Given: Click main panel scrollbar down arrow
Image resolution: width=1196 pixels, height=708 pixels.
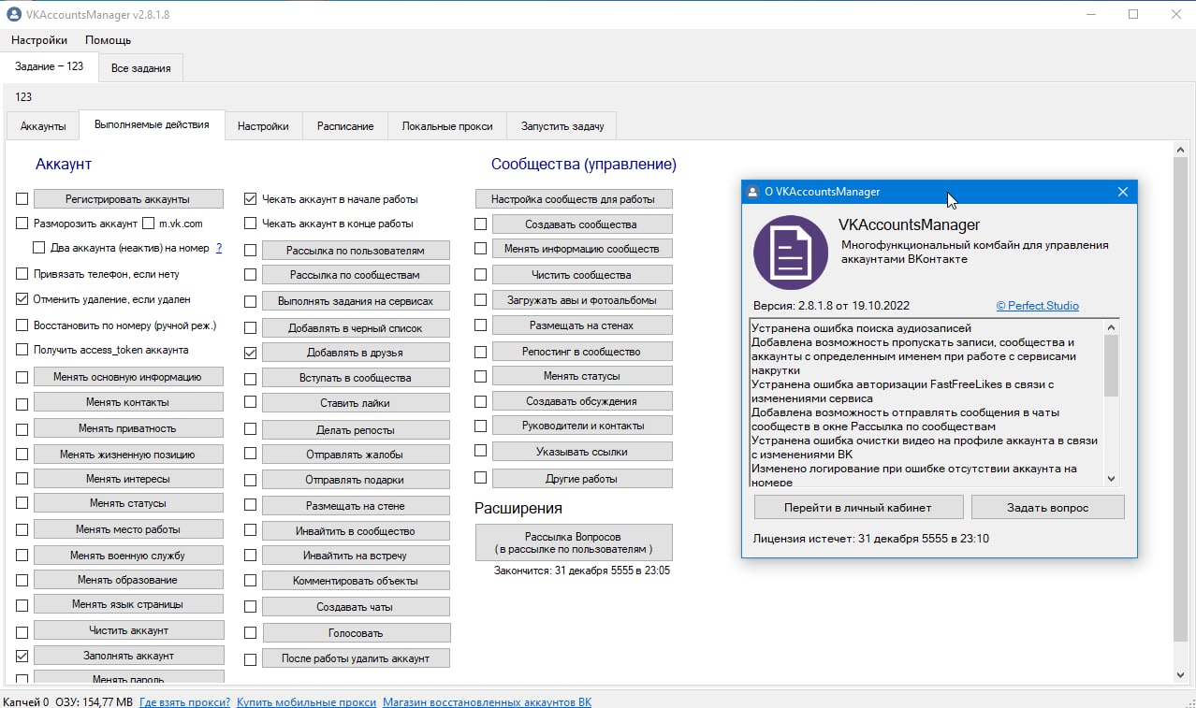Looking at the screenshot, I should click(1181, 675).
